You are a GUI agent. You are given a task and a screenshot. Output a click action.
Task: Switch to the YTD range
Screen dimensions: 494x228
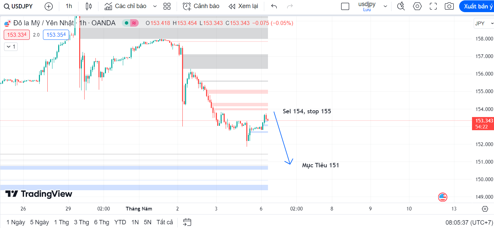pyautogui.click(x=120, y=222)
